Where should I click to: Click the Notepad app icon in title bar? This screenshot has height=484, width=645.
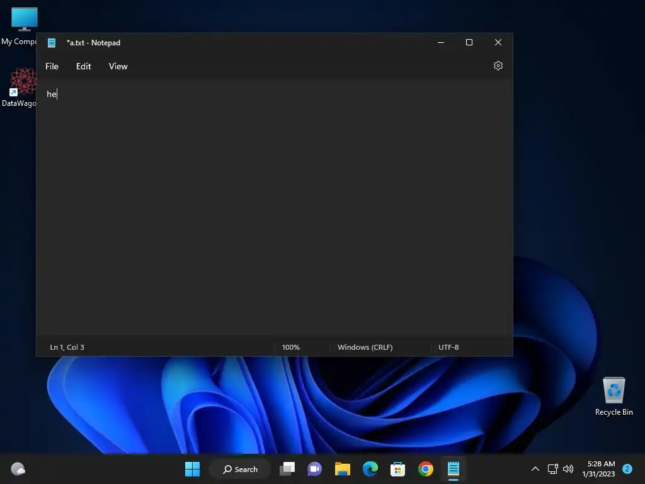point(52,42)
